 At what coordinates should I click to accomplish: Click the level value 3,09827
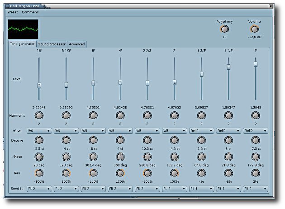click(201, 107)
